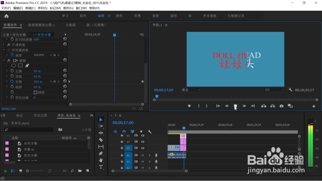Create ellipse mask for crop effect
This screenshot has width=322, height=181.
click(14, 66)
